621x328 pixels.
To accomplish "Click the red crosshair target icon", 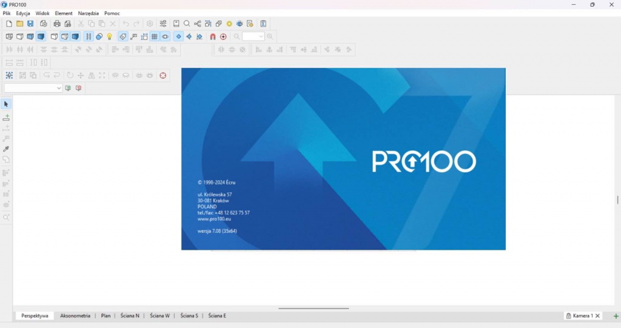I will tap(163, 76).
